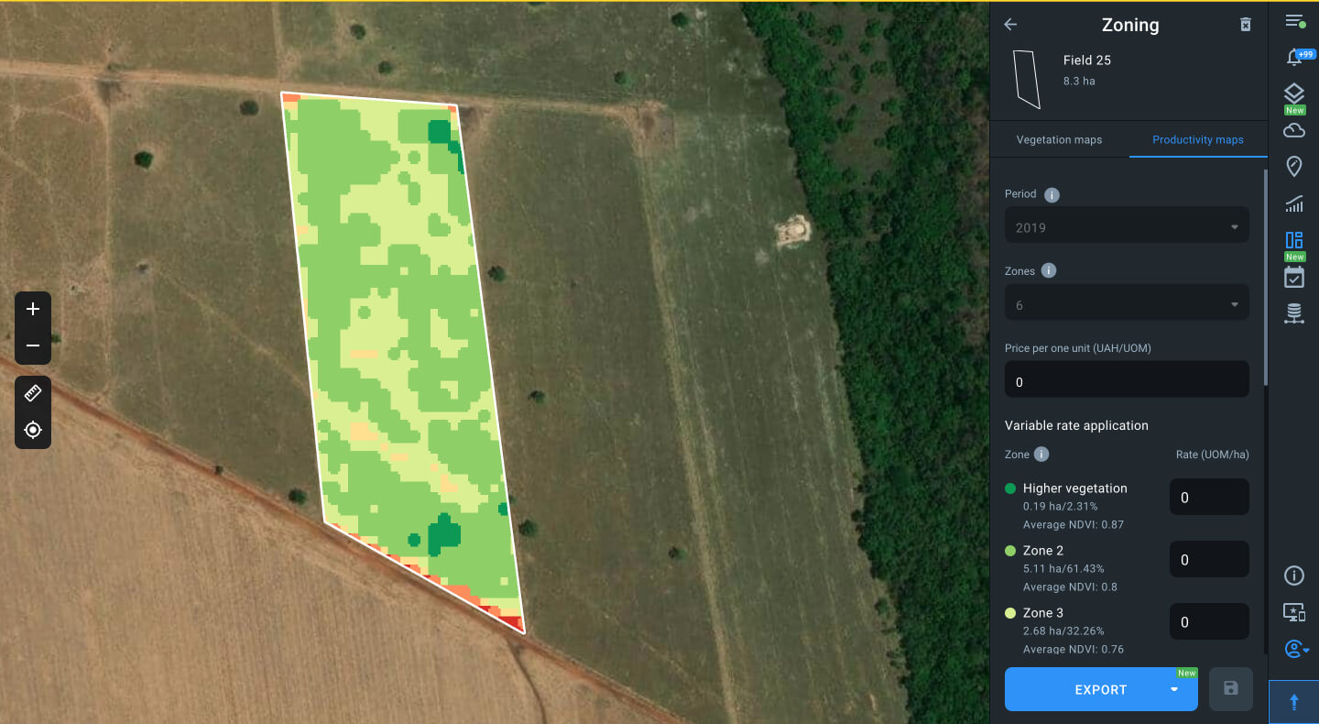Click the Zone 2 green color dot
Viewport: 1319px width, 724px height.
1010,551
